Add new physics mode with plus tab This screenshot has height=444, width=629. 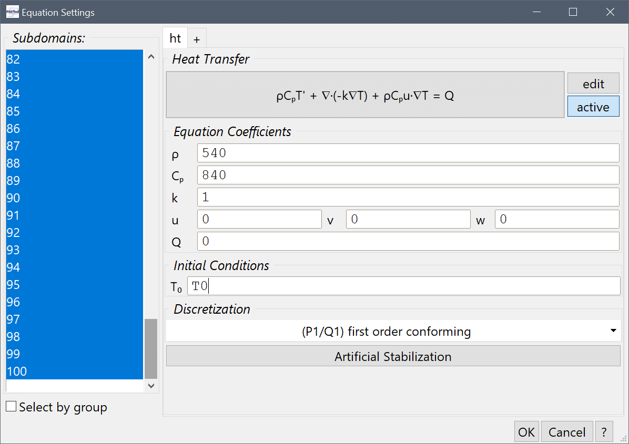197,39
